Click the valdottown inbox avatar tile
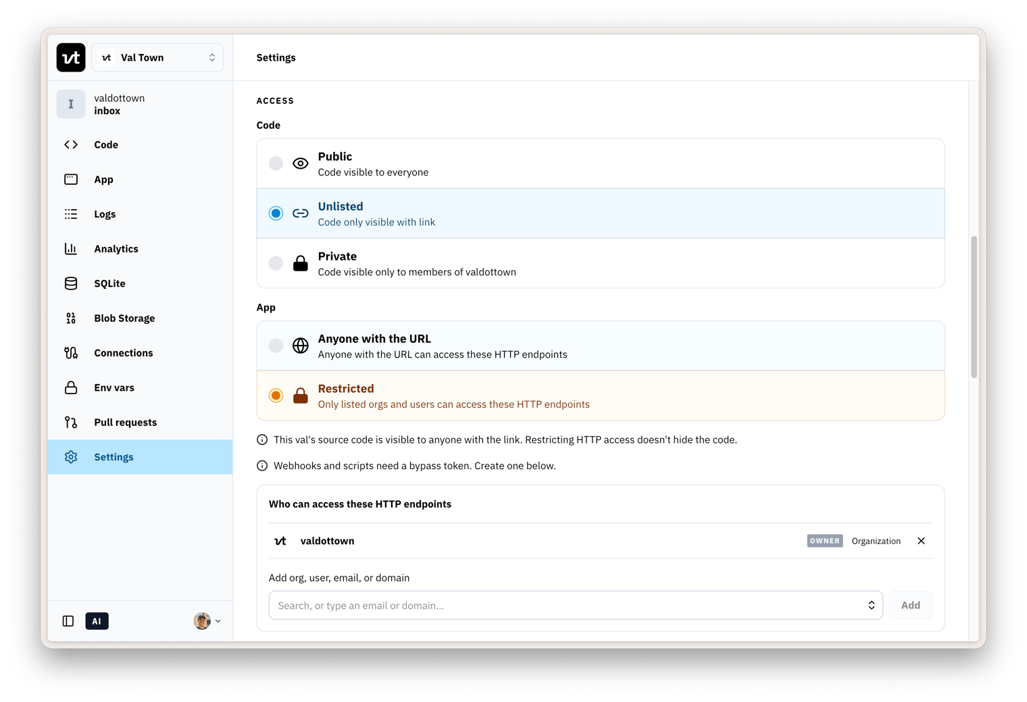The height and width of the screenshot is (702, 1027). pos(71,104)
